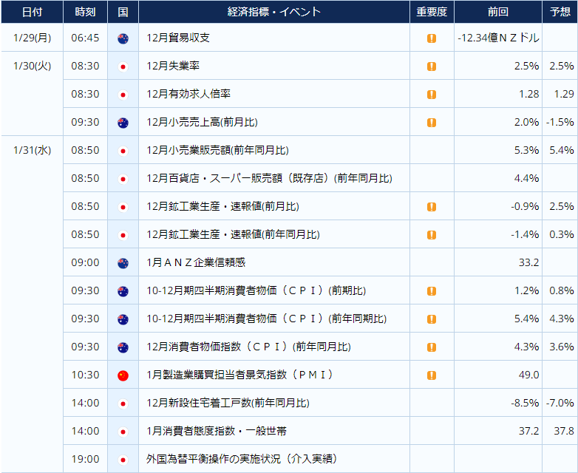Click the Japan flag in 12月百貨店・スーパー販売額 row
This screenshot has height=473, width=578.
[x=123, y=179]
